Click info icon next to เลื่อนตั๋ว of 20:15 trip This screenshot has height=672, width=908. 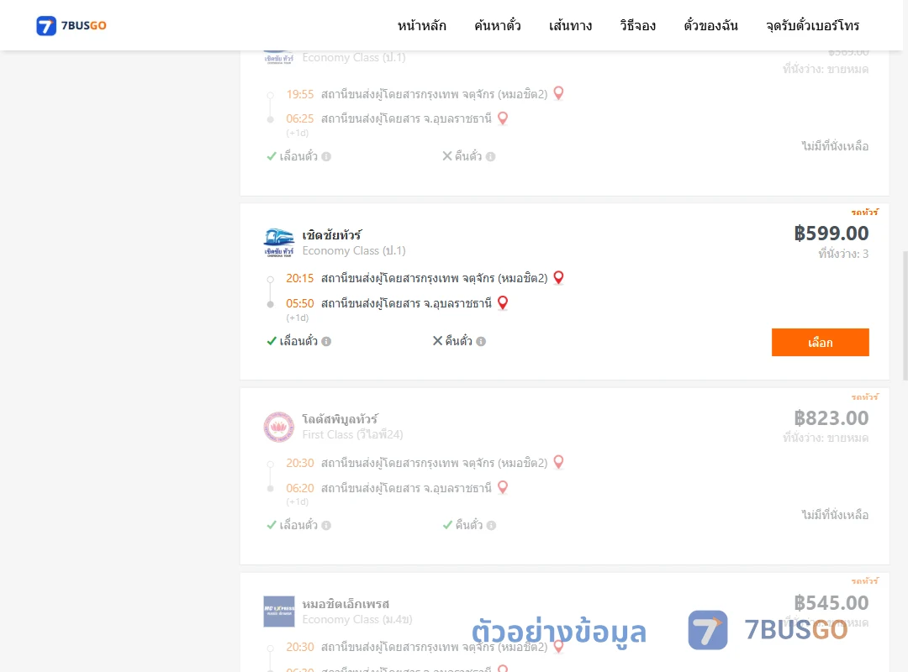[326, 342]
